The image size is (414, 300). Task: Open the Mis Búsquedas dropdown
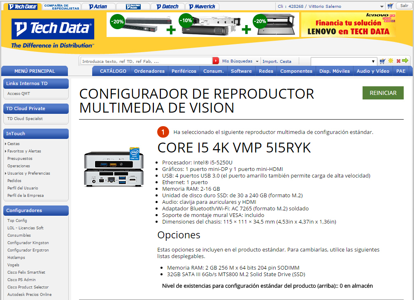(240, 61)
